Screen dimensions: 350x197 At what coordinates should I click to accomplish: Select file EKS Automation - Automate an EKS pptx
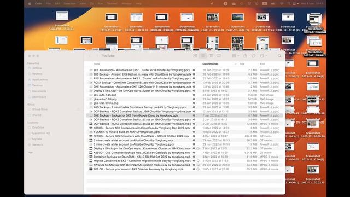184,70
